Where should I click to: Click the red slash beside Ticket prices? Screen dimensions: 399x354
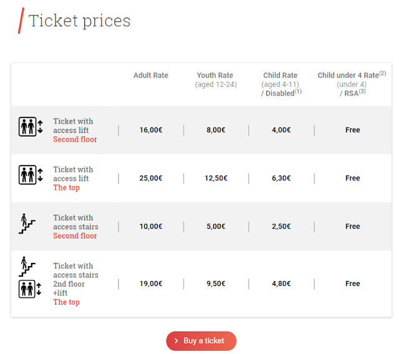[21, 21]
